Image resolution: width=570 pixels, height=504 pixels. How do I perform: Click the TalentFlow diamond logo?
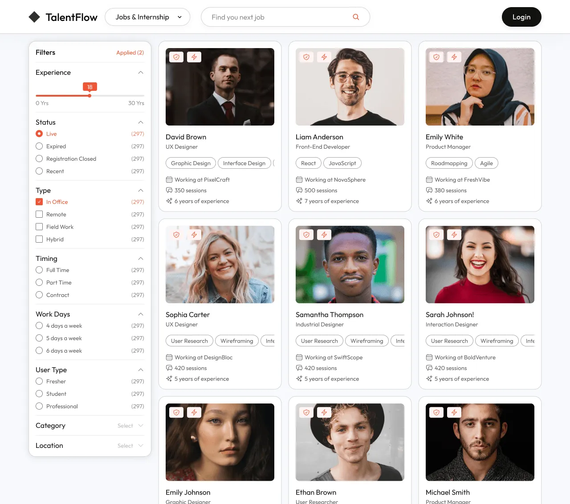(x=34, y=16)
